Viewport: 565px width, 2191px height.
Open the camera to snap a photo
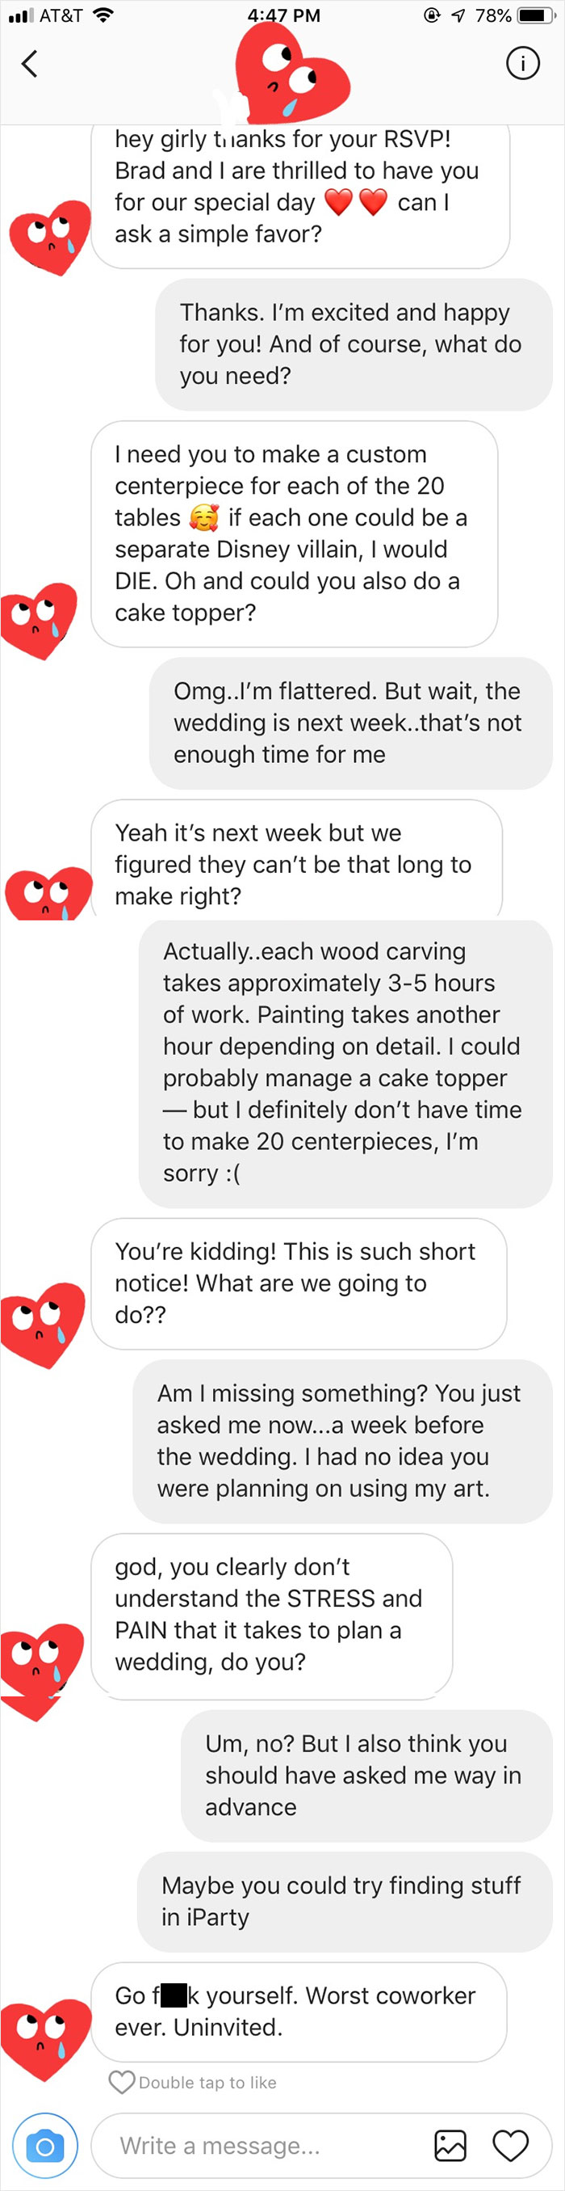[x=45, y=2147]
